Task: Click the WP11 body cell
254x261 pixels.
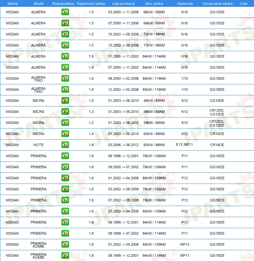Action: 184,255
